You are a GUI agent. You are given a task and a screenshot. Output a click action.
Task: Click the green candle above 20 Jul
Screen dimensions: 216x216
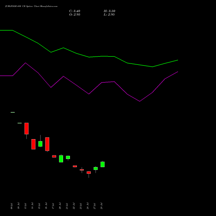(61, 159)
